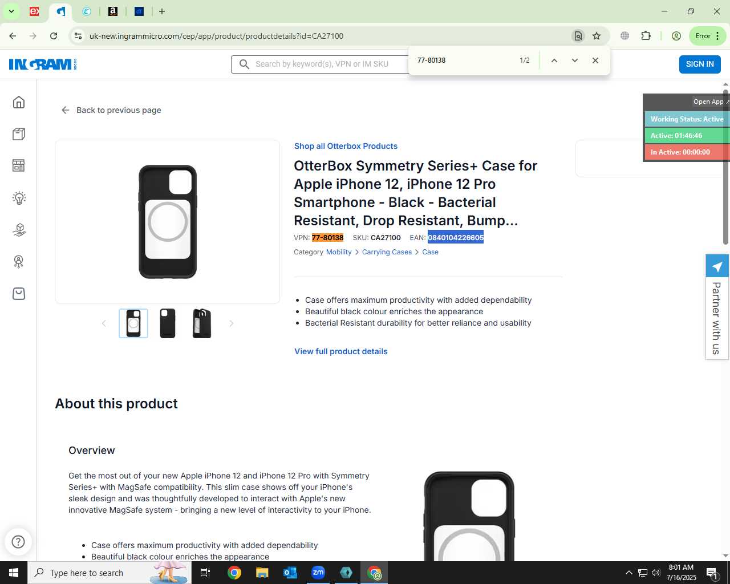Viewport: 730px width, 584px height.
Task: Select first product thumbnail with MagSafe ring
Action: 133,323
